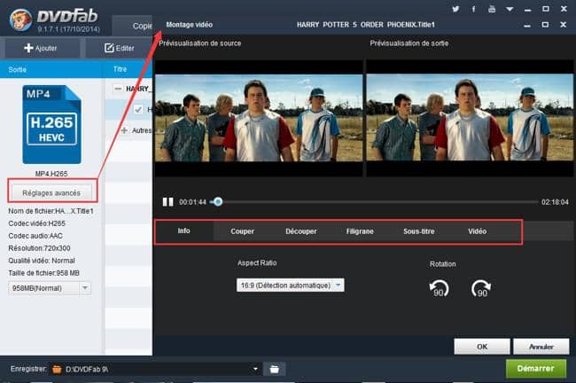The width and height of the screenshot is (576, 383).
Task: Click the green Démarrer button
Action: 535,368
